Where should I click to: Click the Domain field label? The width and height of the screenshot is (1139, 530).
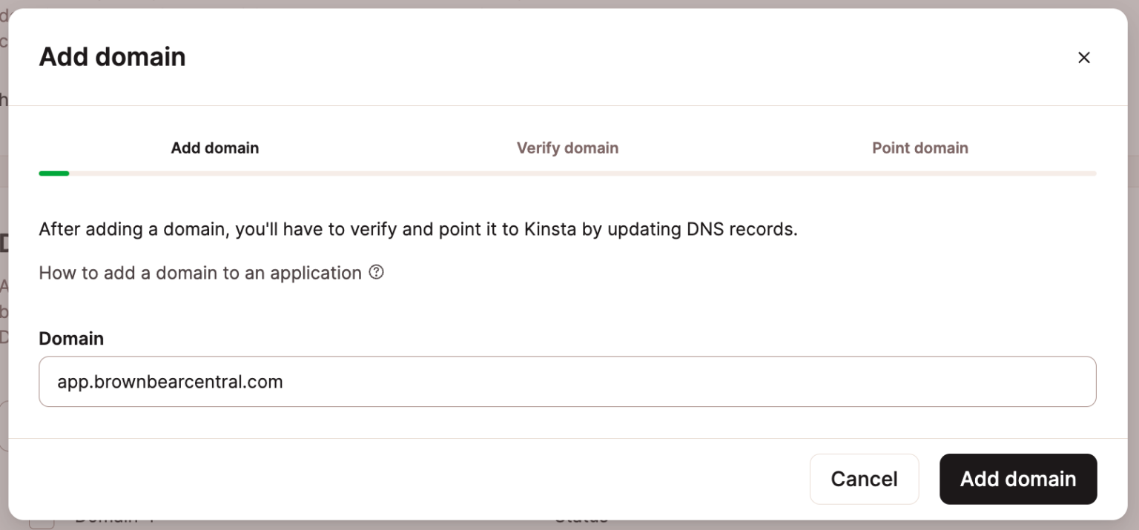point(71,339)
